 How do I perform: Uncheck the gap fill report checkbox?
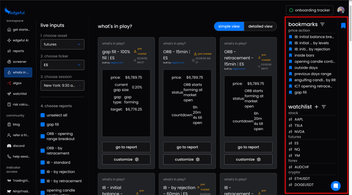point(43,125)
